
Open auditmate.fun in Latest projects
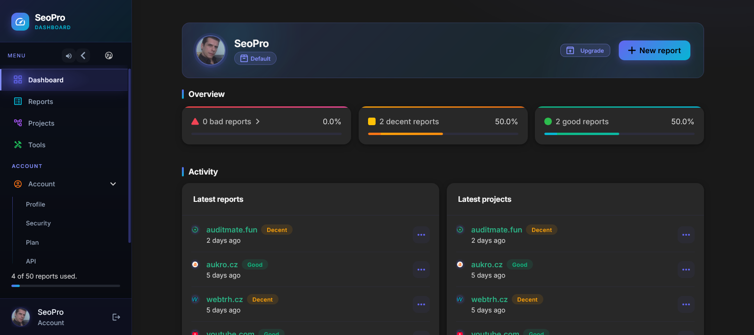click(x=497, y=230)
